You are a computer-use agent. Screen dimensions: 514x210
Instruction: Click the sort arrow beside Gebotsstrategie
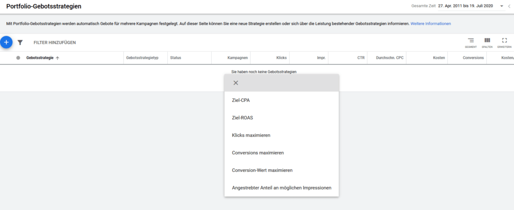coord(57,58)
